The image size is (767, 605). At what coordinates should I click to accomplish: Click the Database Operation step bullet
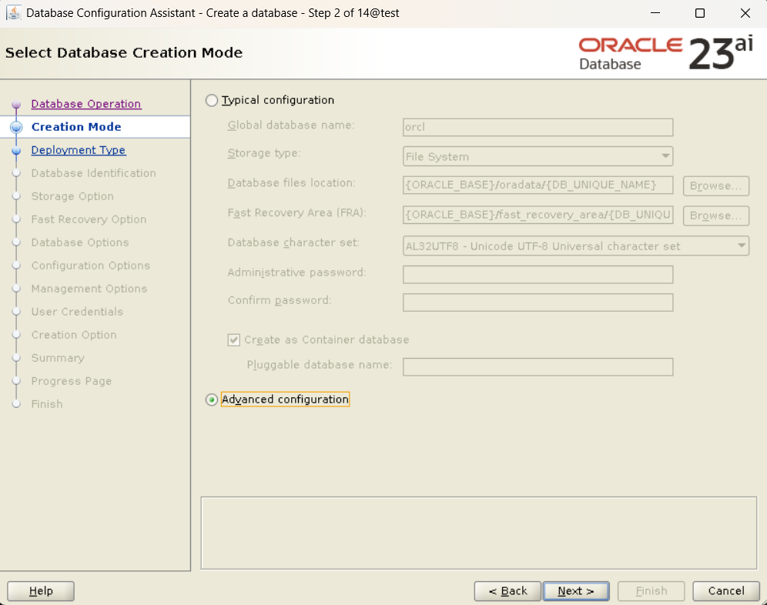tap(16, 104)
